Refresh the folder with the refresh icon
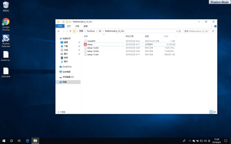 click(179, 31)
